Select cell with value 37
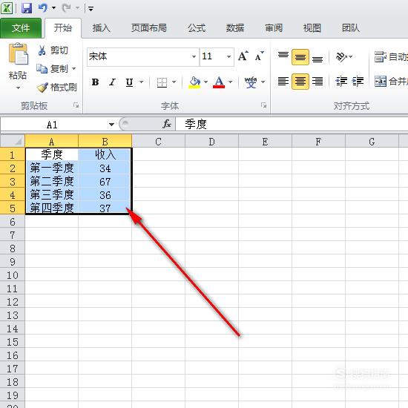This screenshot has height=408, width=408. [x=105, y=208]
